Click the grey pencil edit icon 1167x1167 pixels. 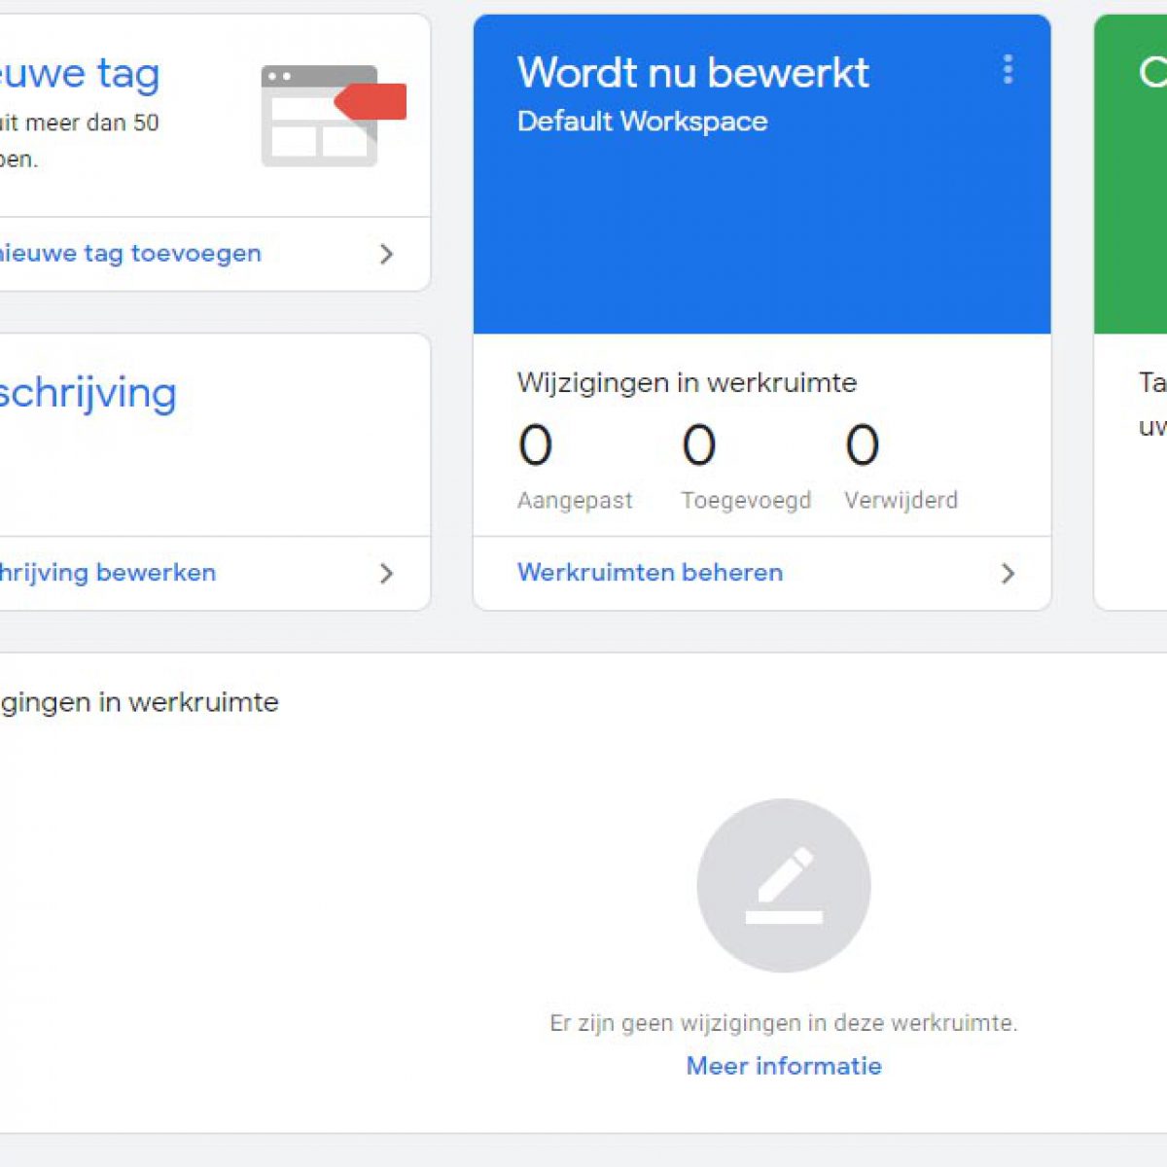784,885
